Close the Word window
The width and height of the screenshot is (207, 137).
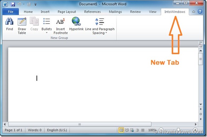coord(196,3)
